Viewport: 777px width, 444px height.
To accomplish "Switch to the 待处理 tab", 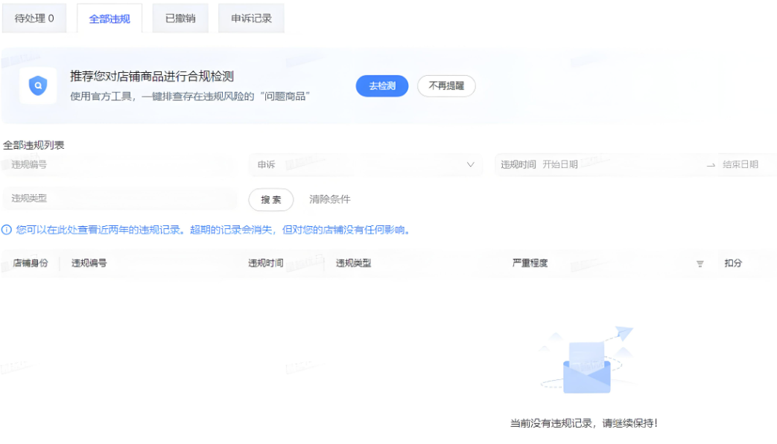I will 34,19.
